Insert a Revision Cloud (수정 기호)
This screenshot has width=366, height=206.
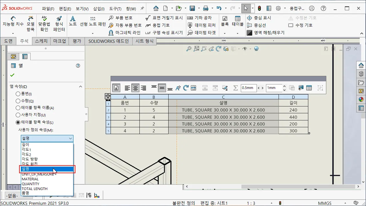click(x=300, y=25)
